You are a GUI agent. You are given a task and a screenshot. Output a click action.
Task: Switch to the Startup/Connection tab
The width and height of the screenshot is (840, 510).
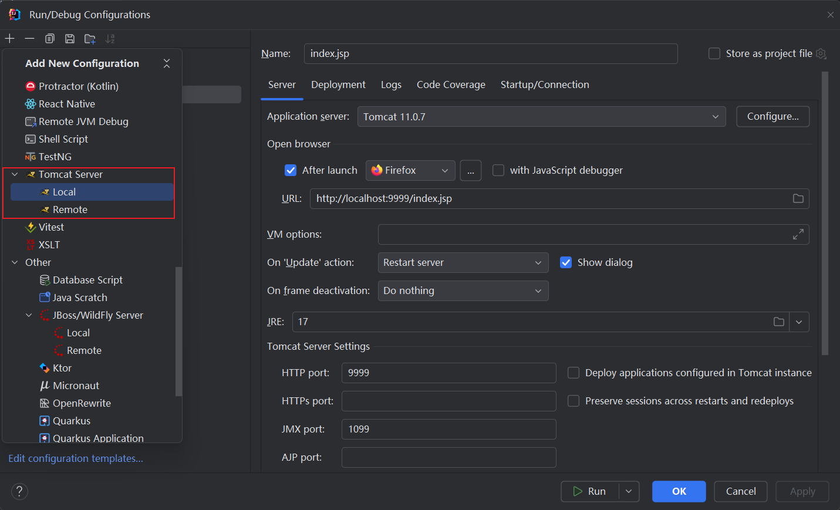coord(545,85)
